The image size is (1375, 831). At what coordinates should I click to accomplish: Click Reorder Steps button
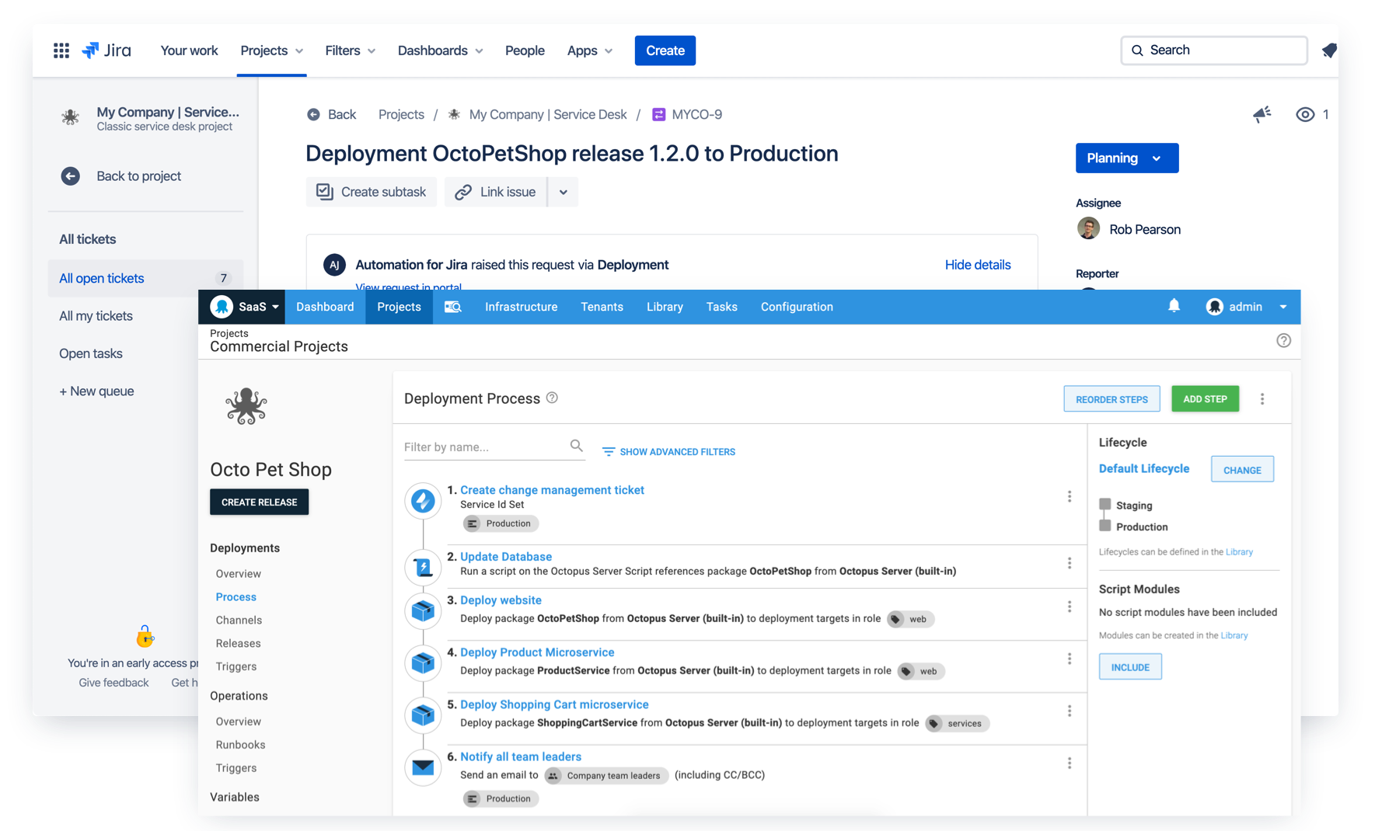(x=1112, y=399)
